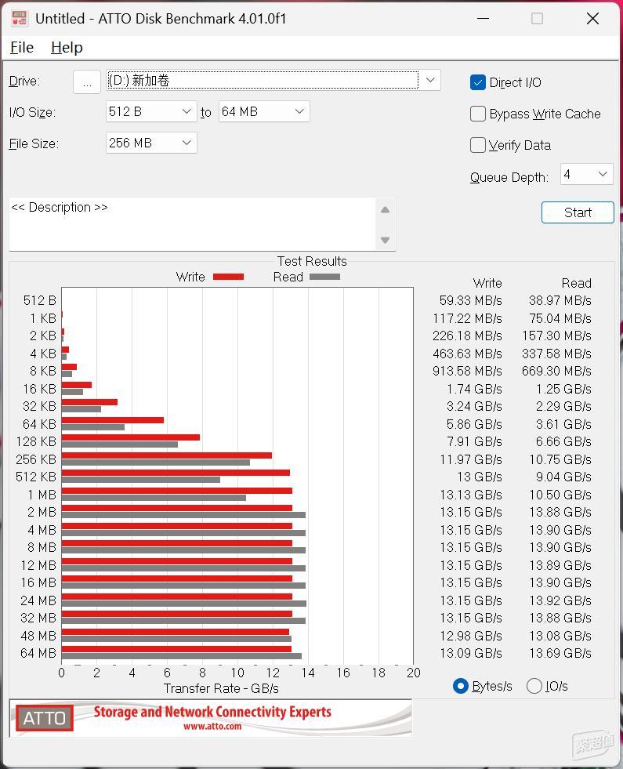Click the description scroll up arrow
623x769 pixels.
coord(386,210)
